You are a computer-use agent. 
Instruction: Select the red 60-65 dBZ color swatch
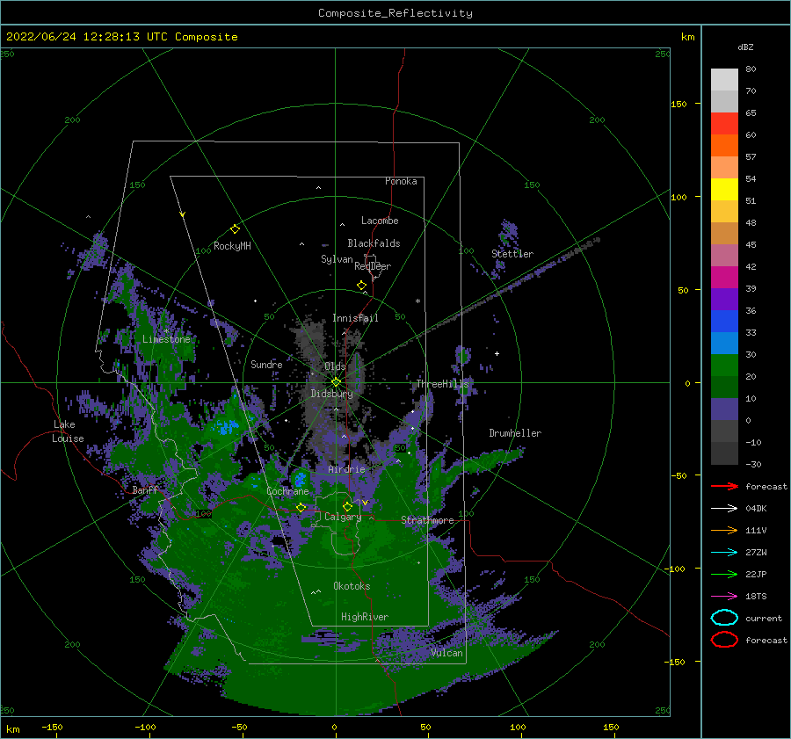[724, 124]
